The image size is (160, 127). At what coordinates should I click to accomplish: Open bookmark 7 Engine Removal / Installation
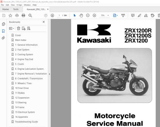pyautogui.click(x=31, y=74)
